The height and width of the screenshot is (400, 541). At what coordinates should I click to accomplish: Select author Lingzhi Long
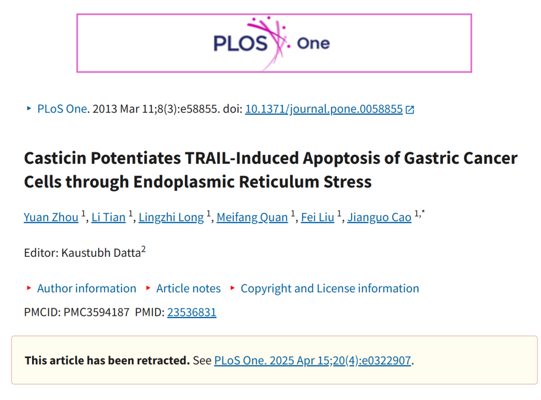(171, 217)
